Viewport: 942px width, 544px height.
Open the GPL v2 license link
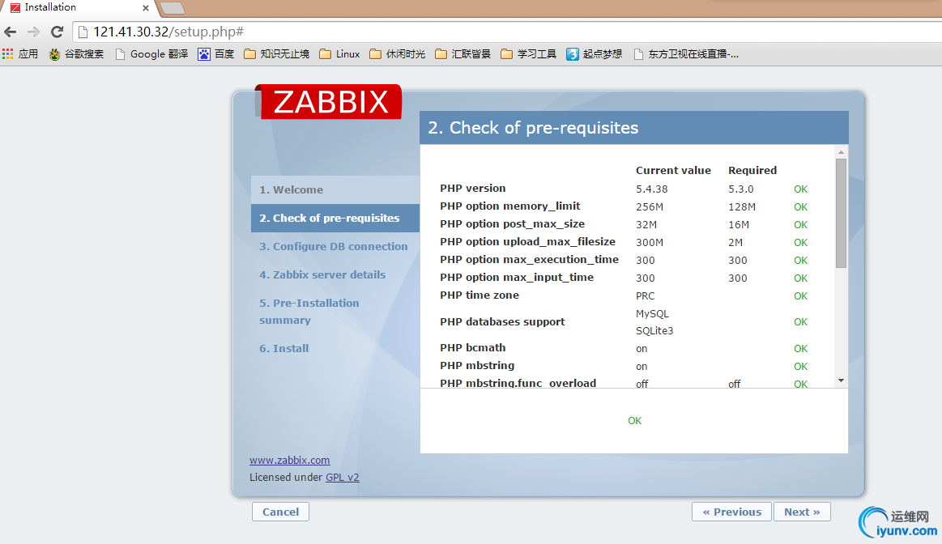click(x=343, y=478)
